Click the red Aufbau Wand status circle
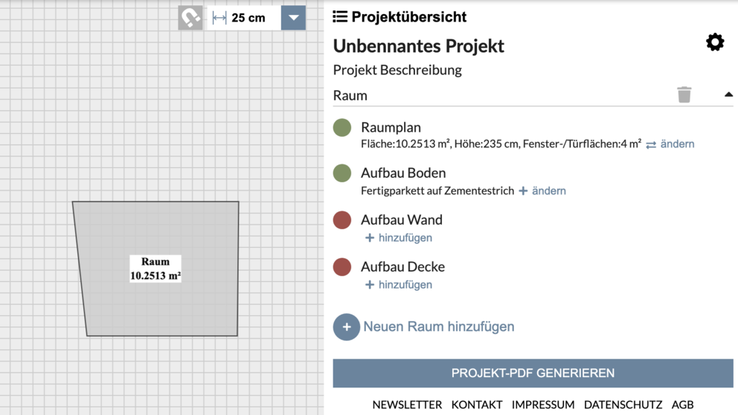The image size is (738, 415). point(342,219)
